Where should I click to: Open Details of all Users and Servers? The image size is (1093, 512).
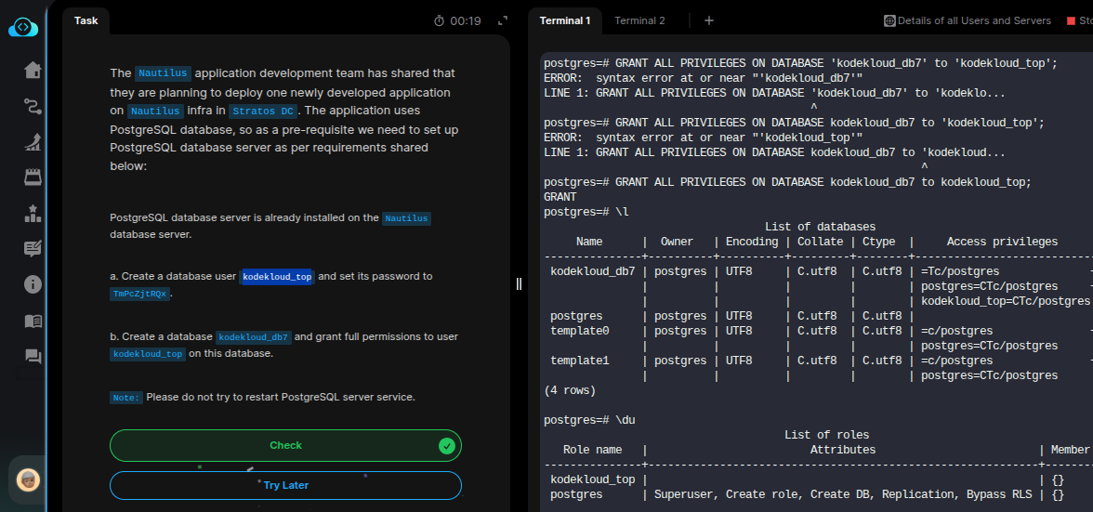click(x=967, y=20)
